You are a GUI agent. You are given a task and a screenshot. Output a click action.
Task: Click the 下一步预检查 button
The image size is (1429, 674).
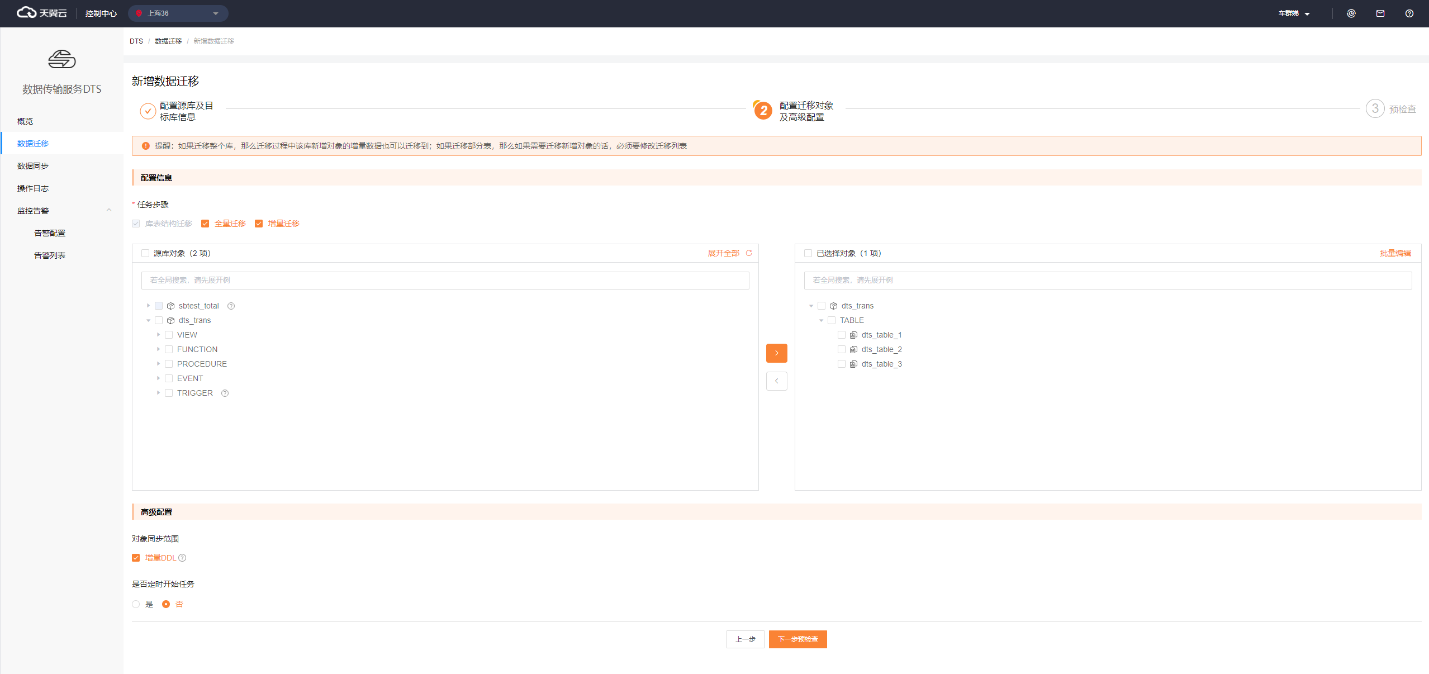coord(797,639)
